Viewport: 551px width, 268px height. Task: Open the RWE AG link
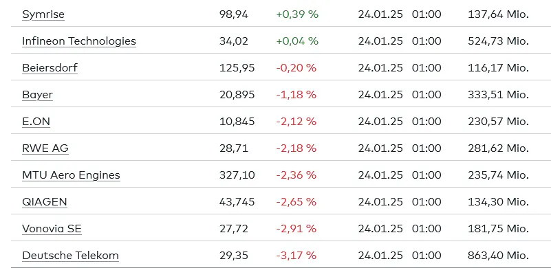[x=45, y=148]
